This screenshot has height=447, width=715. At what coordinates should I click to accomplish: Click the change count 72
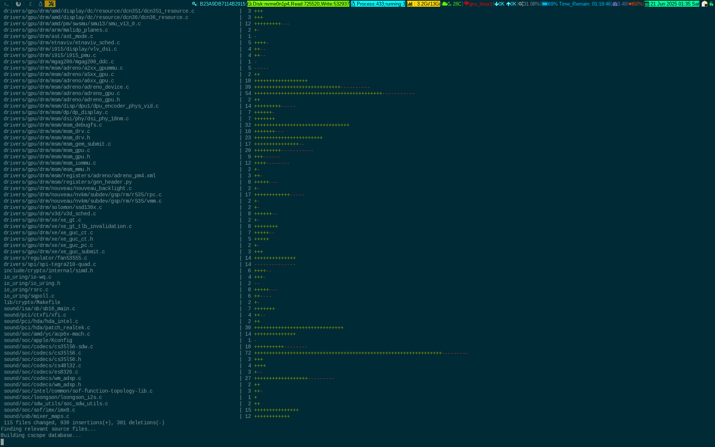248,353
